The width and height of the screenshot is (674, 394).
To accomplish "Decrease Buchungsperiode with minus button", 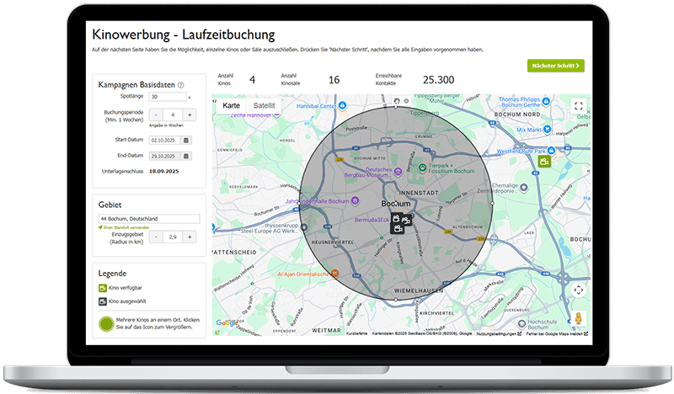I will [x=156, y=114].
